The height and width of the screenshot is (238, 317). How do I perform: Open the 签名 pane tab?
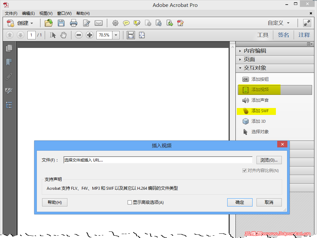pos(283,35)
